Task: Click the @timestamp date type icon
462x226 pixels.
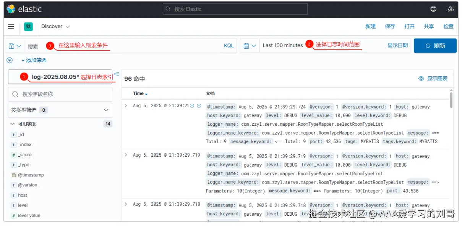Action: click(x=14, y=175)
